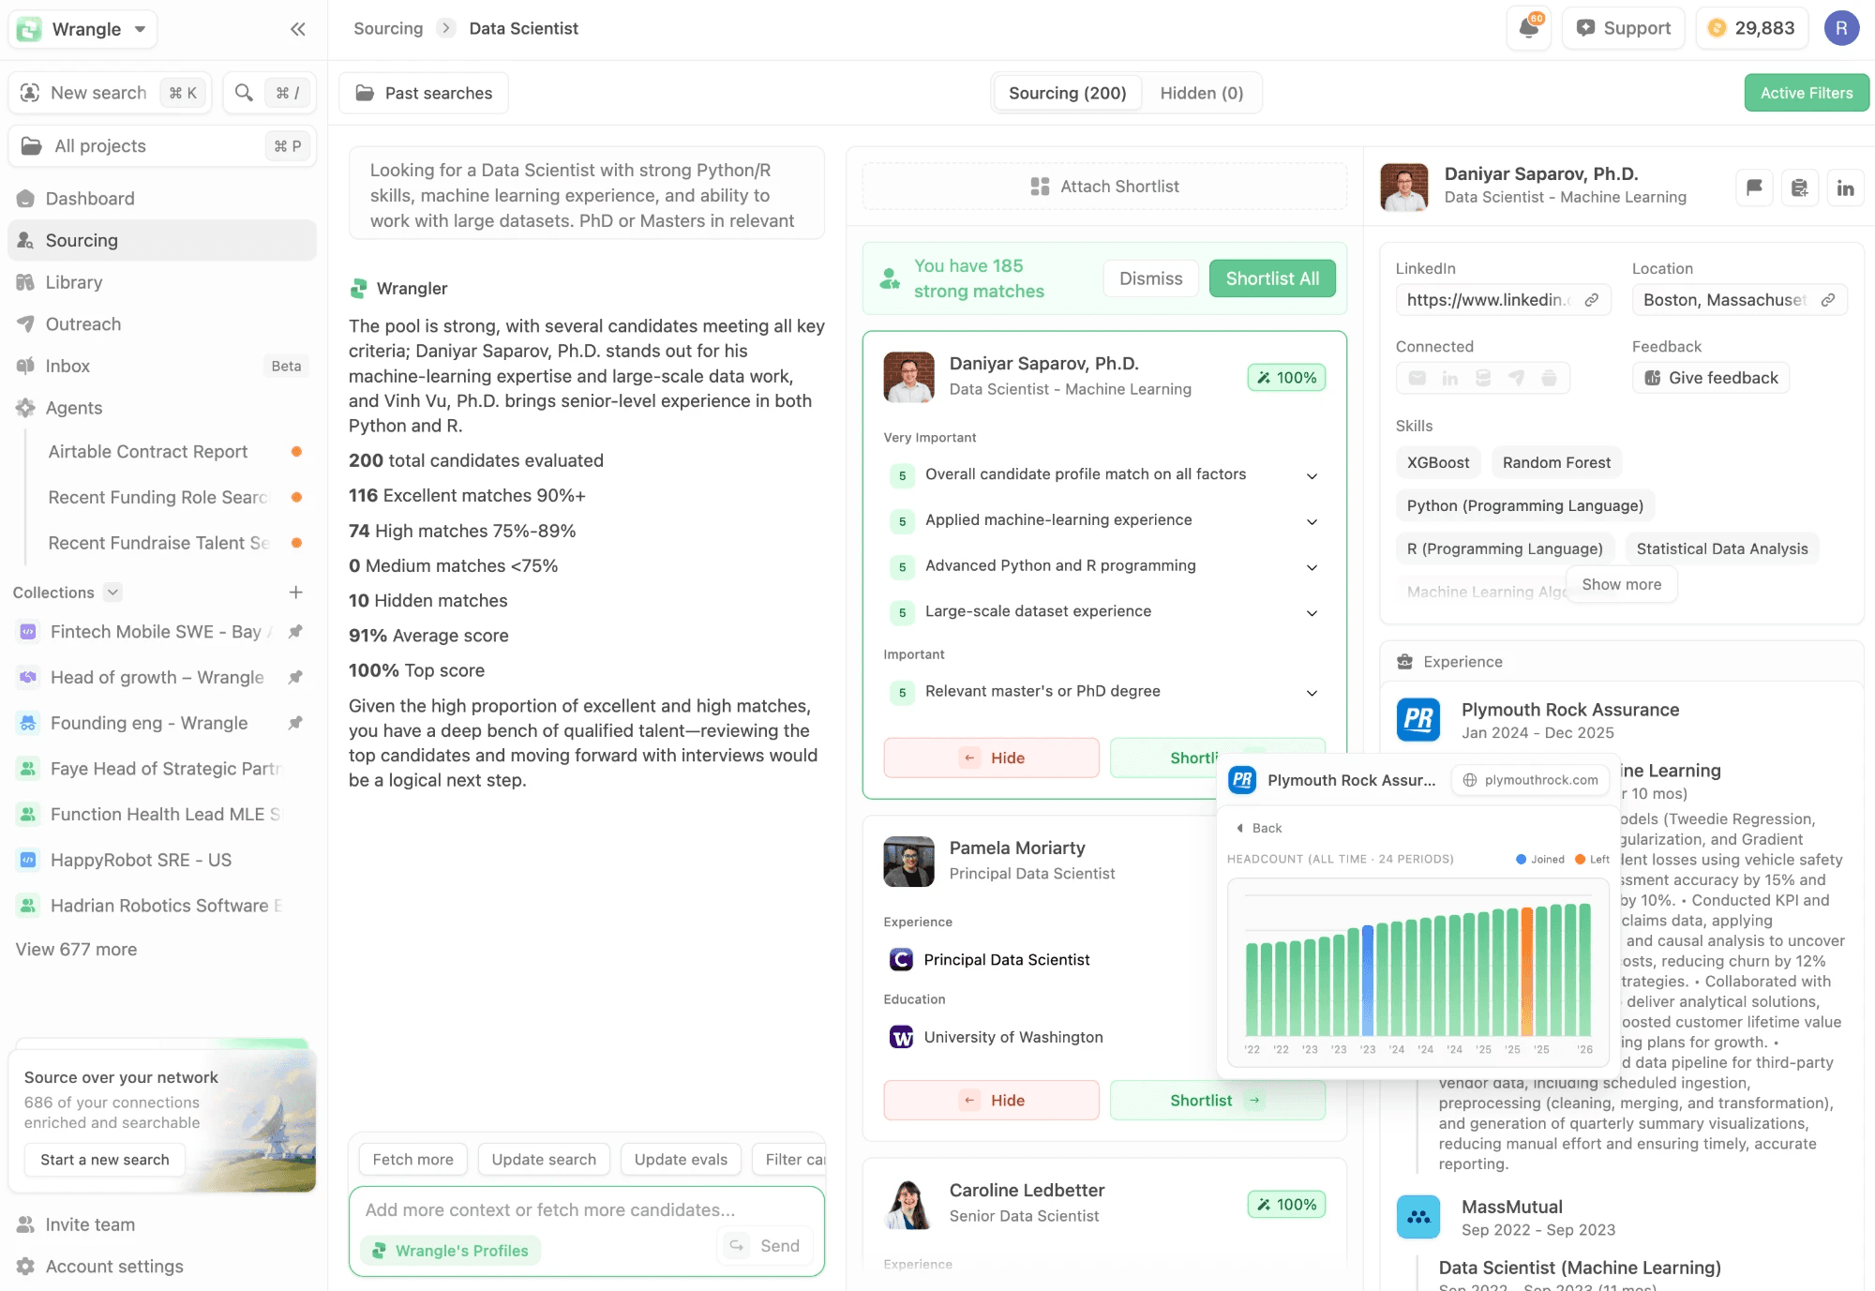Focus the add more context input
Viewport: 1875px width, 1291px height.
[x=587, y=1210]
